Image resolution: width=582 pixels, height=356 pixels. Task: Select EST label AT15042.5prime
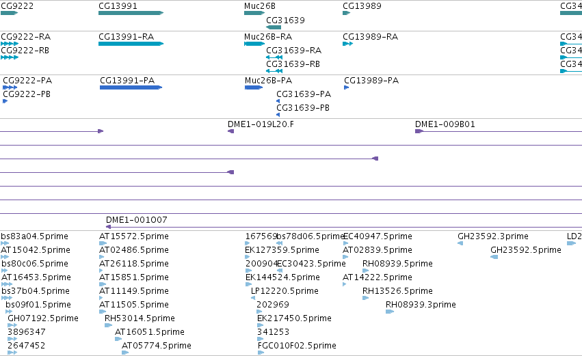click(36, 250)
